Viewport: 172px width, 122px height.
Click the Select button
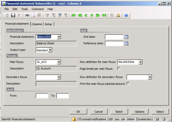tap(160, 112)
